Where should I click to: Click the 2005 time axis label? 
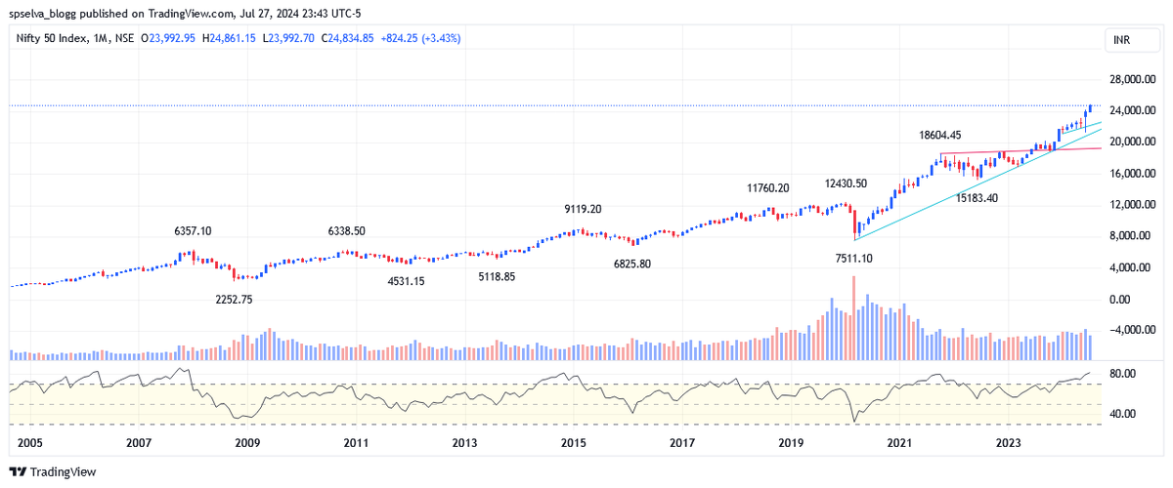pyautogui.click(x=29, y=442)
